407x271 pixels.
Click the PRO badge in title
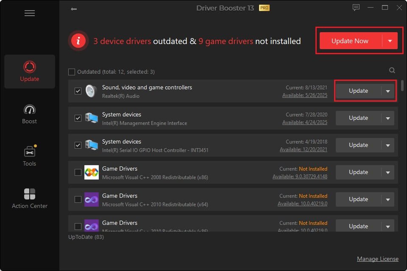pos(264,8)
